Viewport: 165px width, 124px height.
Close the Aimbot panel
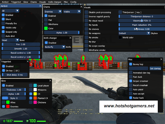coord(40,6)
